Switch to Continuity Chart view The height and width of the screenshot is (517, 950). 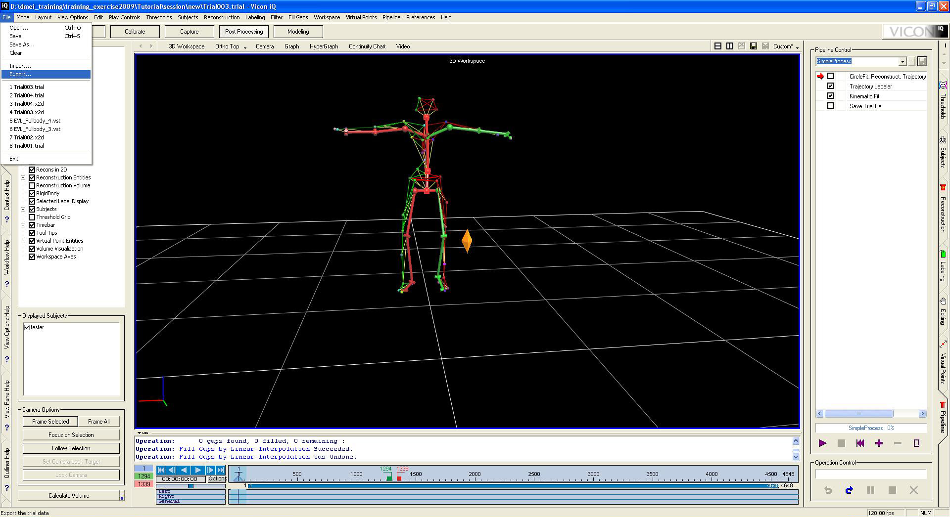367,46
